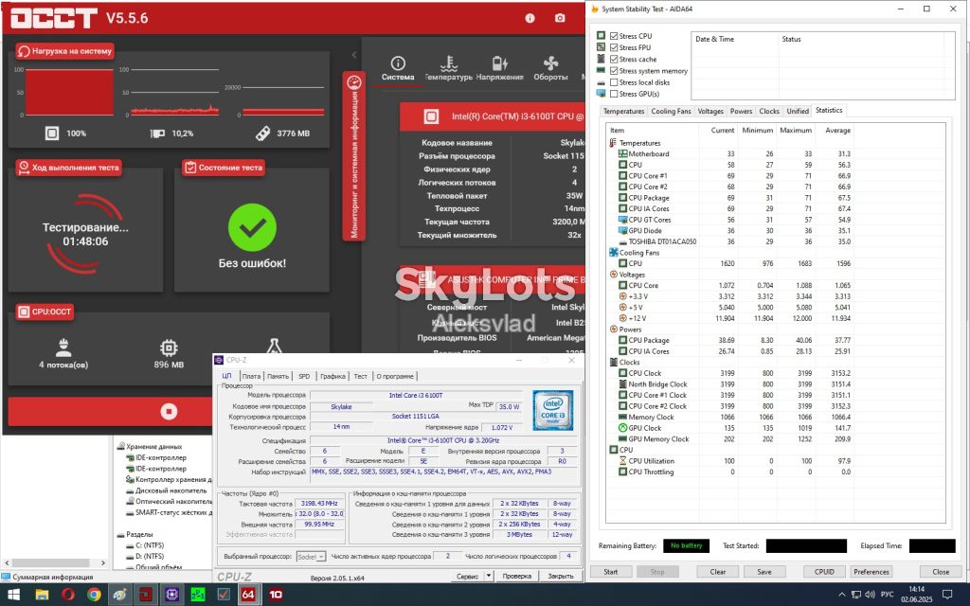Open the Обороты fan icon tab

[x=550, y=68]
